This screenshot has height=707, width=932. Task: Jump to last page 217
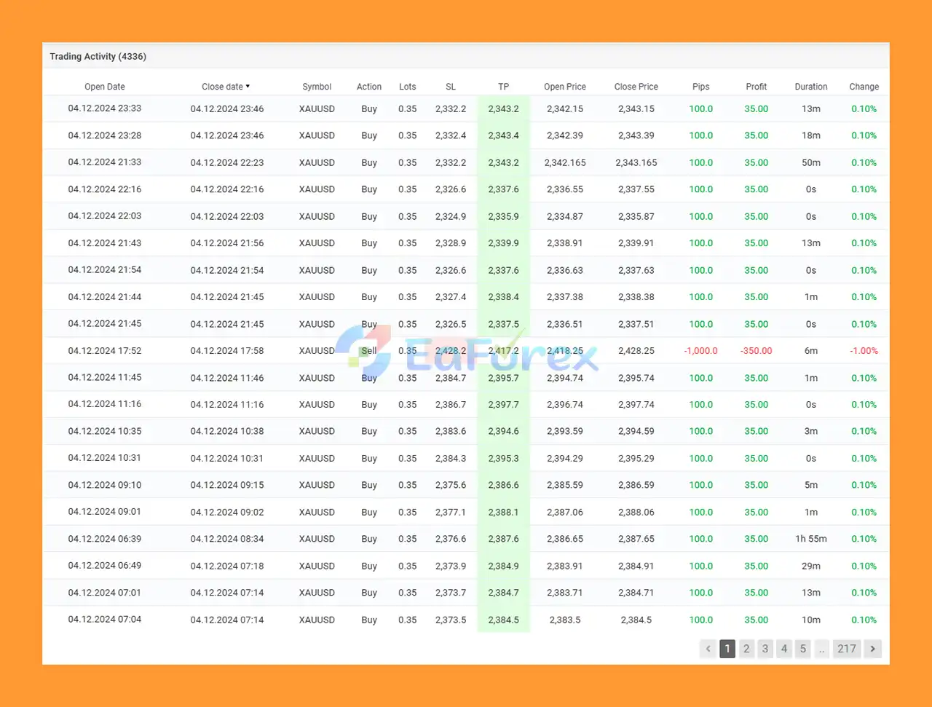point(847,649)
